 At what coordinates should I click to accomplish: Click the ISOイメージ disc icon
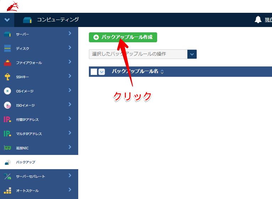(7, 105)
